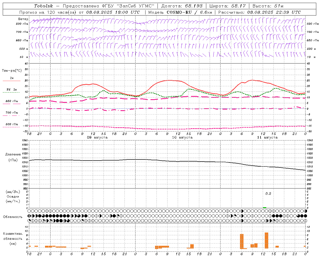Select the model label "COSMO-RU / 6.6км"

point(189,12)
